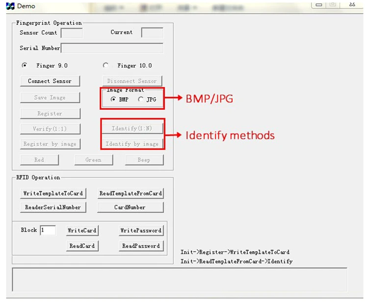
Task: Click the 'Block' label
Action: click(29, 230)
